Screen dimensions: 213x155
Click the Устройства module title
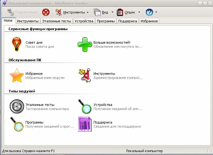coord(103,105)
